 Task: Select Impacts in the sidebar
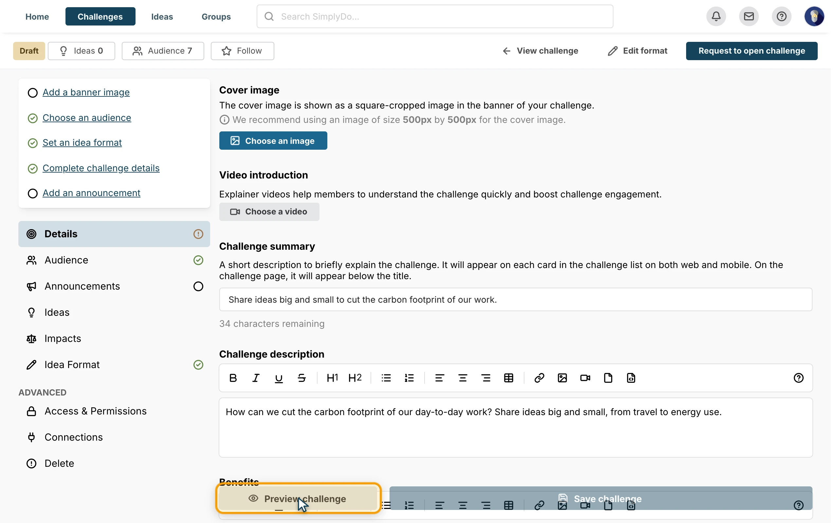click(63, 339)
